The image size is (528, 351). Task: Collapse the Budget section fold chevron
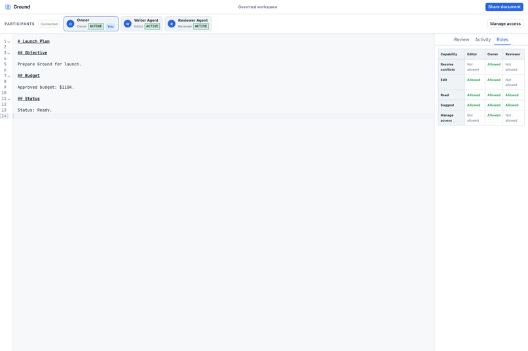(9, 76)
